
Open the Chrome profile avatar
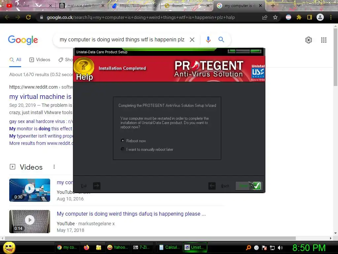point(320,17)
